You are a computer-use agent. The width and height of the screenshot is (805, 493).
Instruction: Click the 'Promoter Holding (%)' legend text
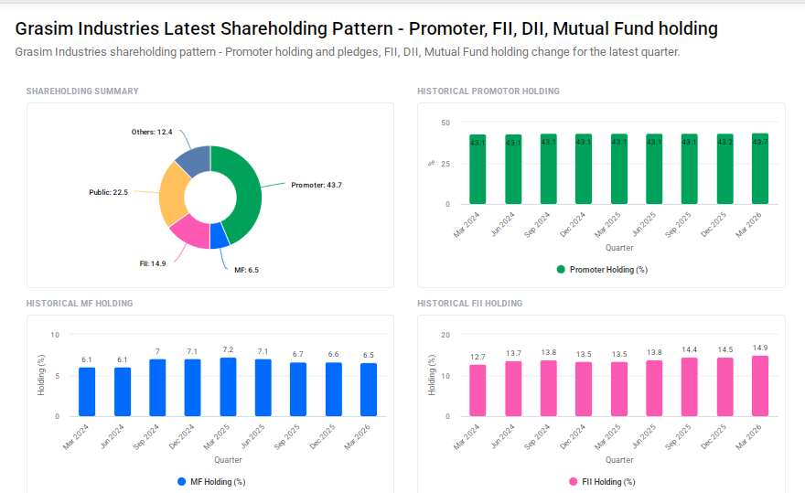[x=608, y=270]
